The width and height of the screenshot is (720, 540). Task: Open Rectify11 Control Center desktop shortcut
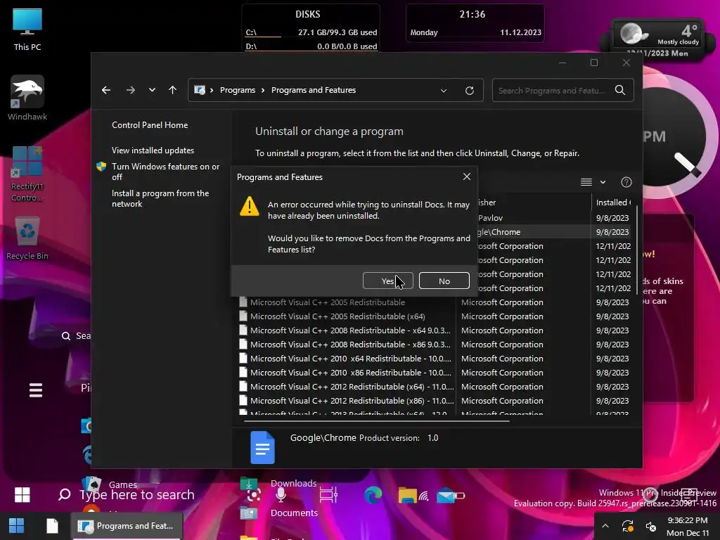point(27,174)
